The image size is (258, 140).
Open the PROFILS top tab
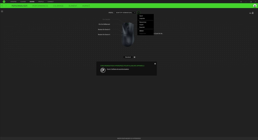pyautogui.click(x=41, y=2)
